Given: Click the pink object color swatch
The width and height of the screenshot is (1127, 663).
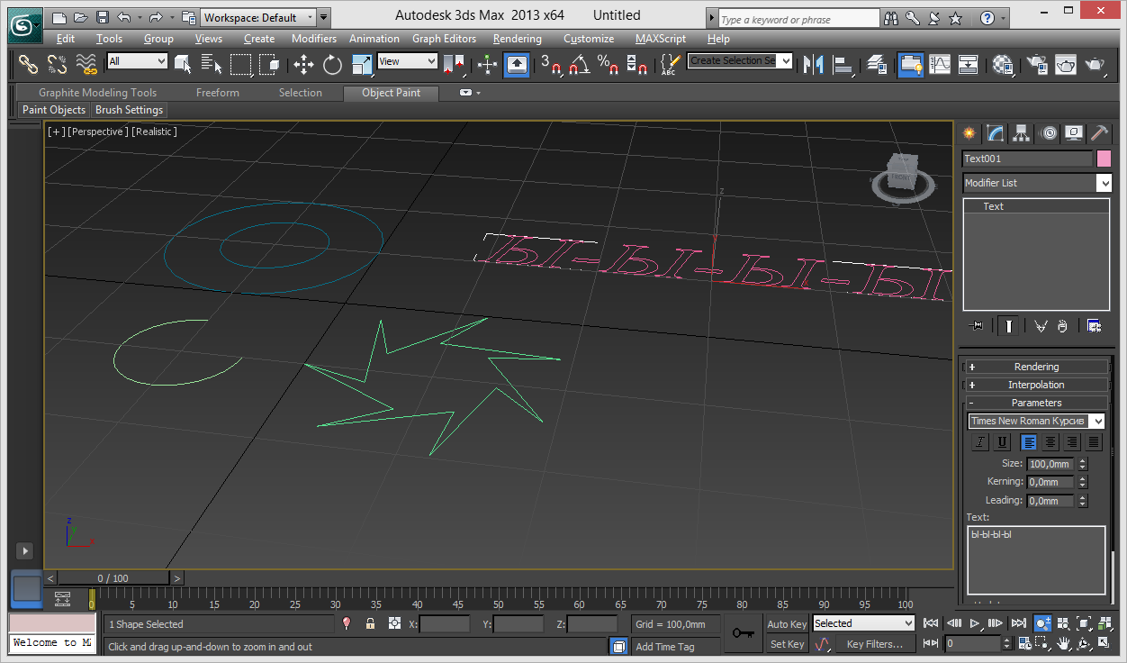Looking at the screenshot, I should click(1104, 159).
